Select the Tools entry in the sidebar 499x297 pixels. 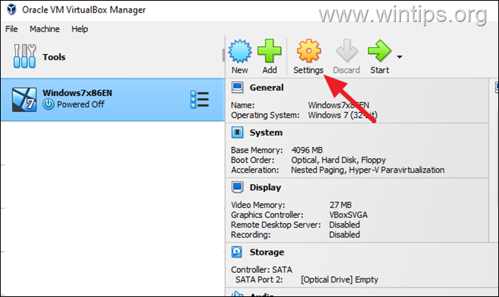click(112, 57)
